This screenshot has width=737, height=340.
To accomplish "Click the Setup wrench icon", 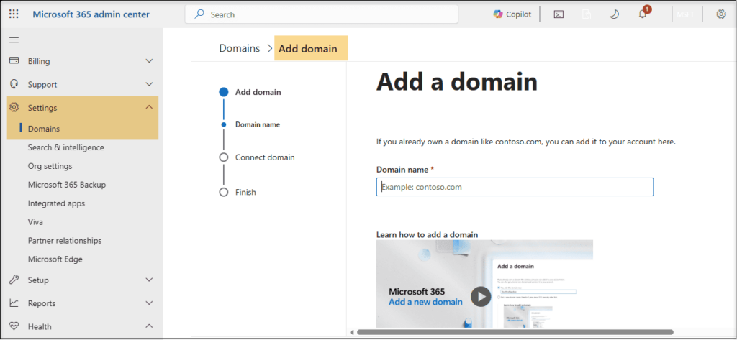I will tap(14, 280).
